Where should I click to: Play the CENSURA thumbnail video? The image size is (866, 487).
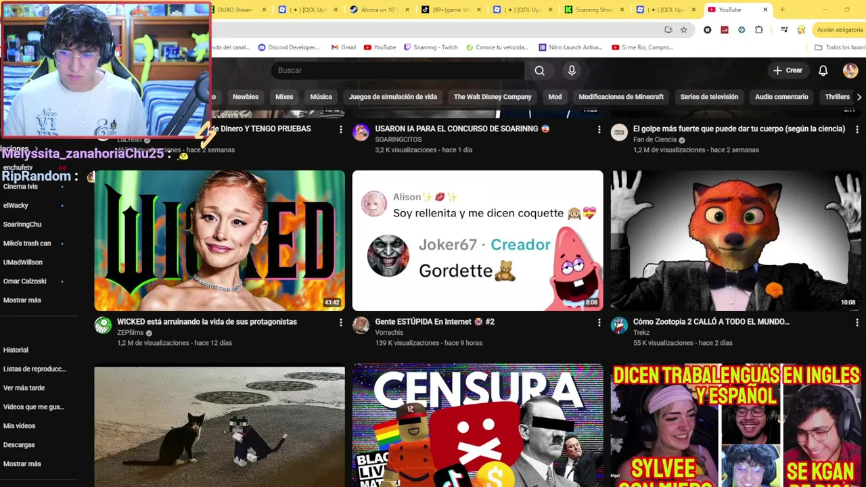point(478,425)
